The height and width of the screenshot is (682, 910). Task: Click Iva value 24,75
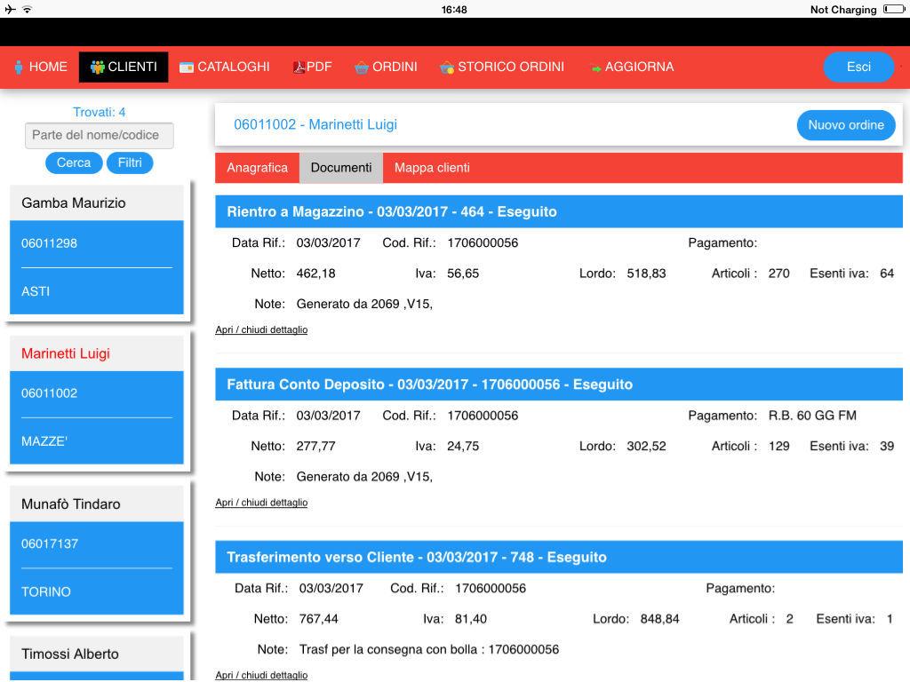(x=462, y=446)
